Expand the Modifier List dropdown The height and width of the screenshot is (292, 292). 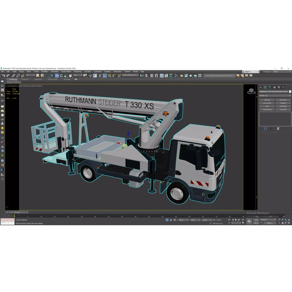pyautogui.click(x=275, y=95)
